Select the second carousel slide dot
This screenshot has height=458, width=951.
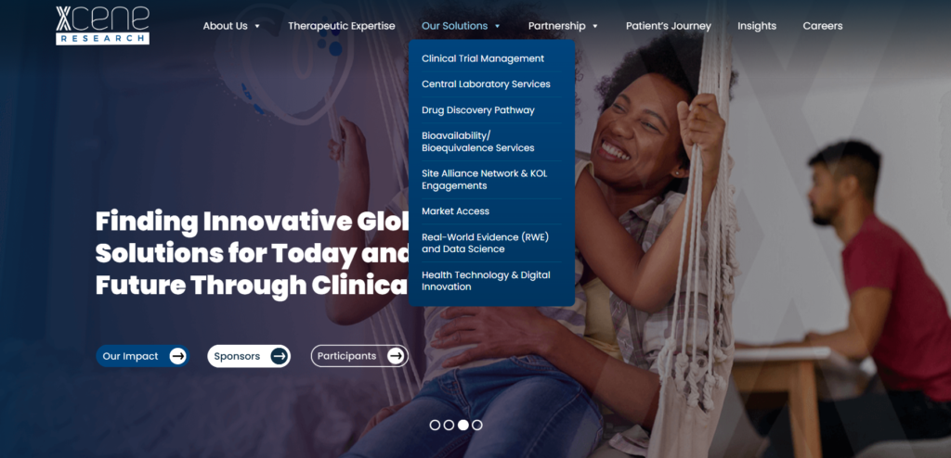pyautogui.click(x=449, y=426)
